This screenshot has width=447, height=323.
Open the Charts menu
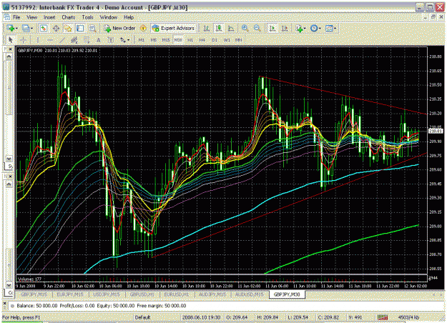(69, 17)
